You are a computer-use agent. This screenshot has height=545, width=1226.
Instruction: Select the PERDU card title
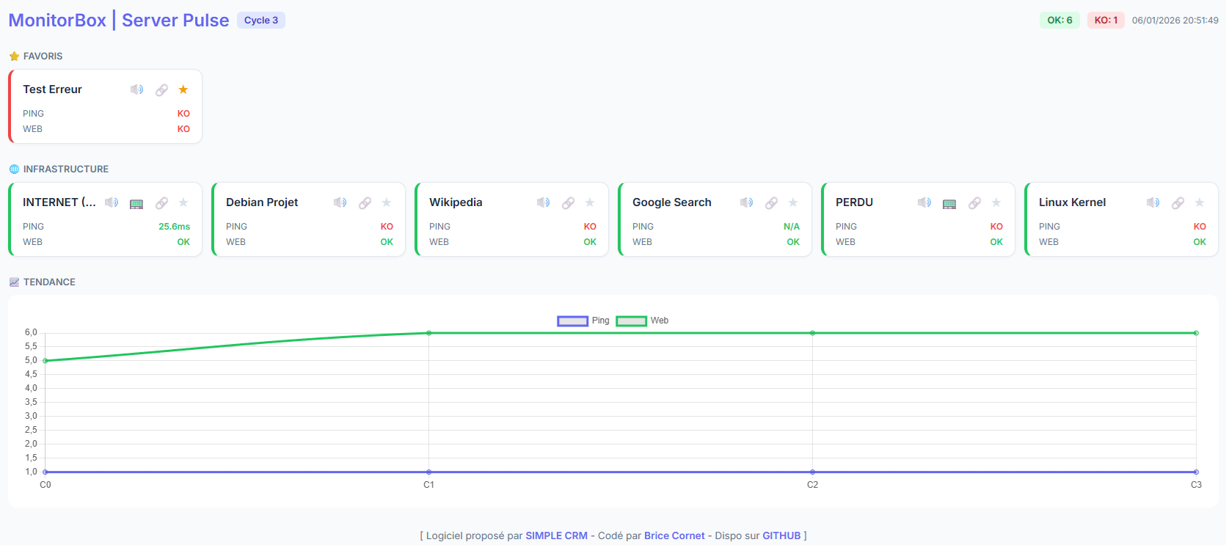click(x=854, y=202)
